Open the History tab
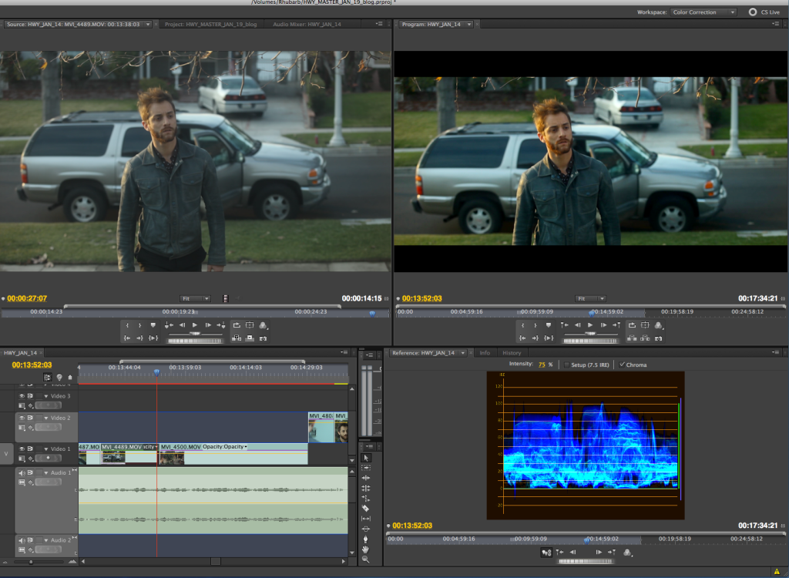Screen dimensions: 789x578 (x=512, y=353)
